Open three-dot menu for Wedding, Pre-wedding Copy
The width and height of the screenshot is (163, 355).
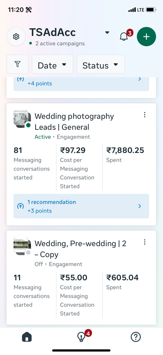144,242
